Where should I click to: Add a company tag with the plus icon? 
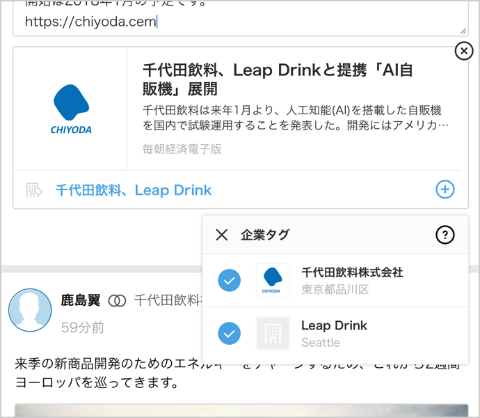445,189
